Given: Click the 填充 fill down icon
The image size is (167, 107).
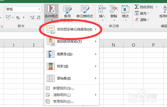Looking at the screenshot, I should (x=137, y=13).
